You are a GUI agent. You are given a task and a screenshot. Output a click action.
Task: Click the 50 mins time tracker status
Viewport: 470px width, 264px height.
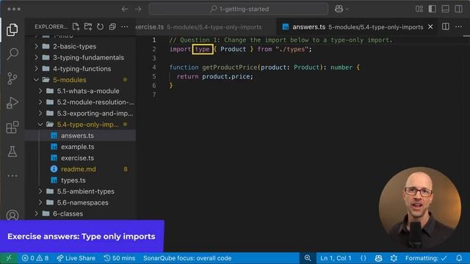click(119, 258)
